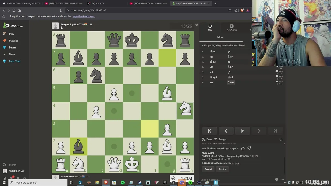Switch to the Moves tab
Screen dimensions: 331x186
pyautogui.click(x=221, y=37)
